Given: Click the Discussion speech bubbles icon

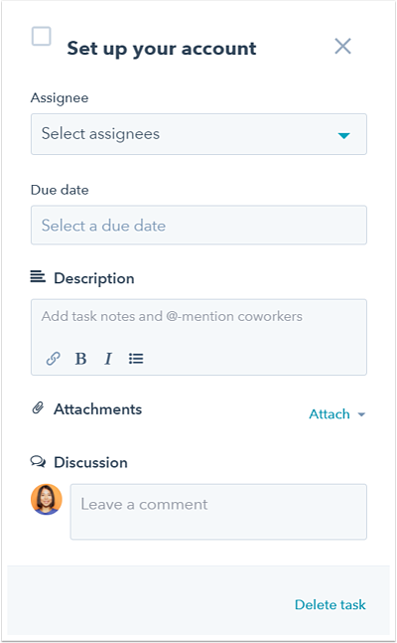Looking at the screenshot, I should 38,462.
